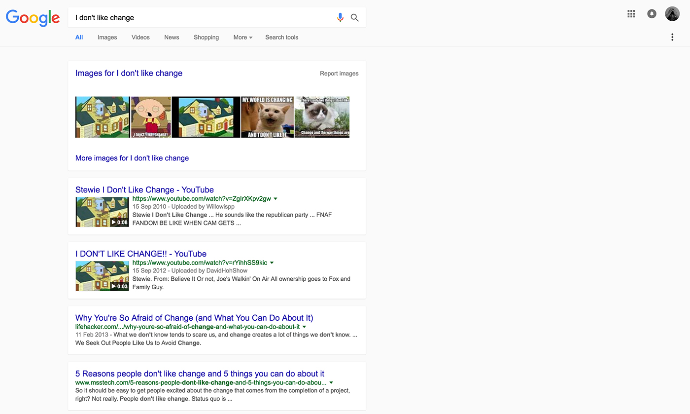Open Search tools
Screen dimensions: 690x414
(281, 37)
